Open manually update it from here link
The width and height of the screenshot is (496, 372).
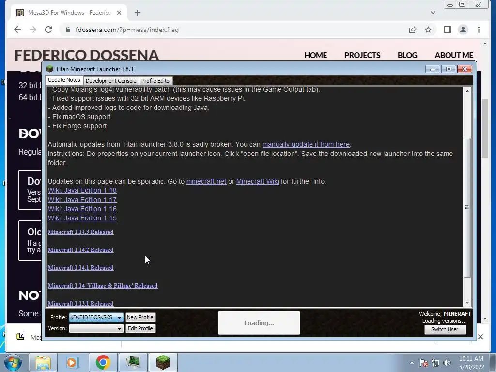(x=306, y=144)
